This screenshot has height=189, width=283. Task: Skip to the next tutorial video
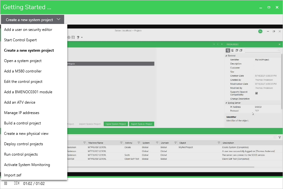(17, 183)
